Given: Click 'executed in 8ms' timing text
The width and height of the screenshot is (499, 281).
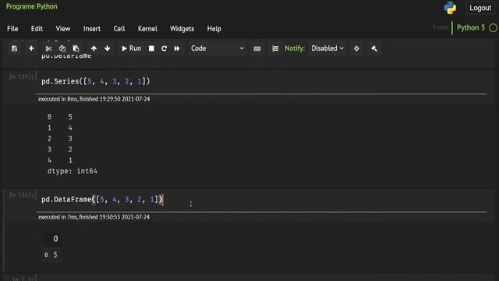Looking at the screenshot, I should coord(94,99).
